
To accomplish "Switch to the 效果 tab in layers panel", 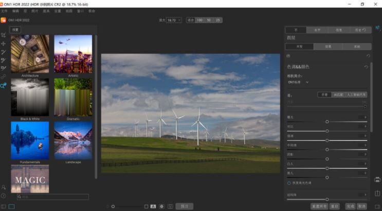I will (x=328, y=47).
